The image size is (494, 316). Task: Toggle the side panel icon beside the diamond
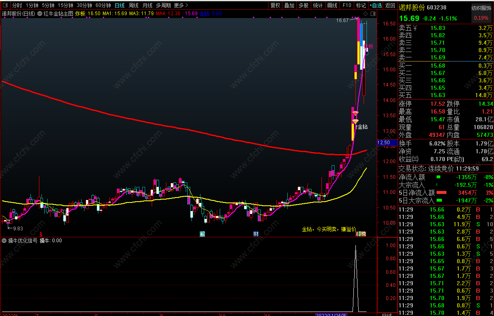point(373,14)
